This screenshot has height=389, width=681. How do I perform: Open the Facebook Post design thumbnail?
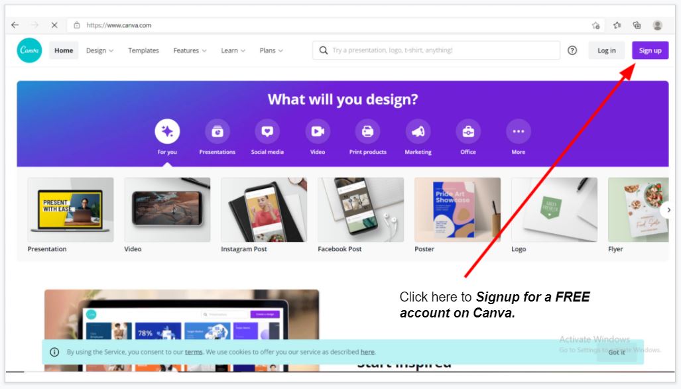point(361,209)
